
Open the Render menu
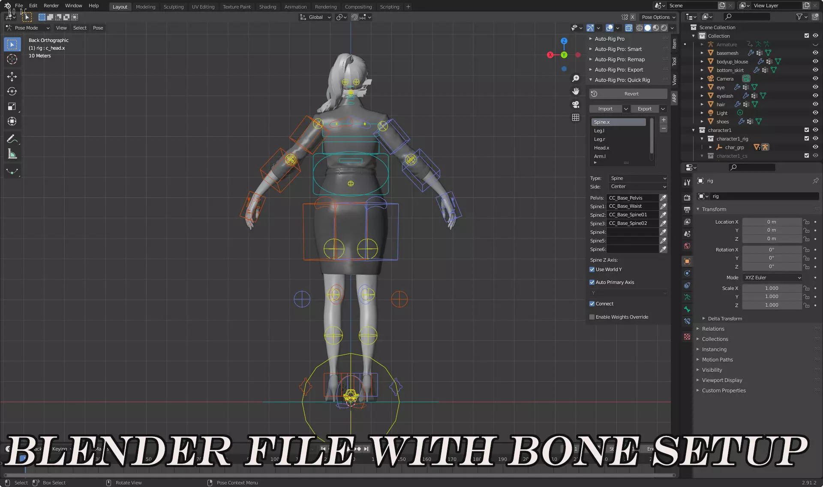(x=51, y=6)
